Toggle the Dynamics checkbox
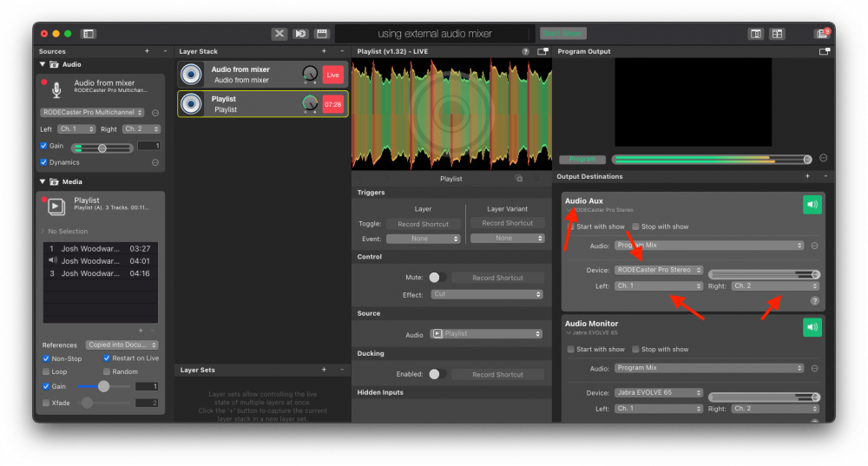Screen dimensions: 868x466 coord(43,163)
